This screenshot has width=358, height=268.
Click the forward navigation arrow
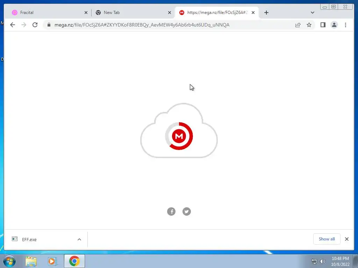click(24, 25)
